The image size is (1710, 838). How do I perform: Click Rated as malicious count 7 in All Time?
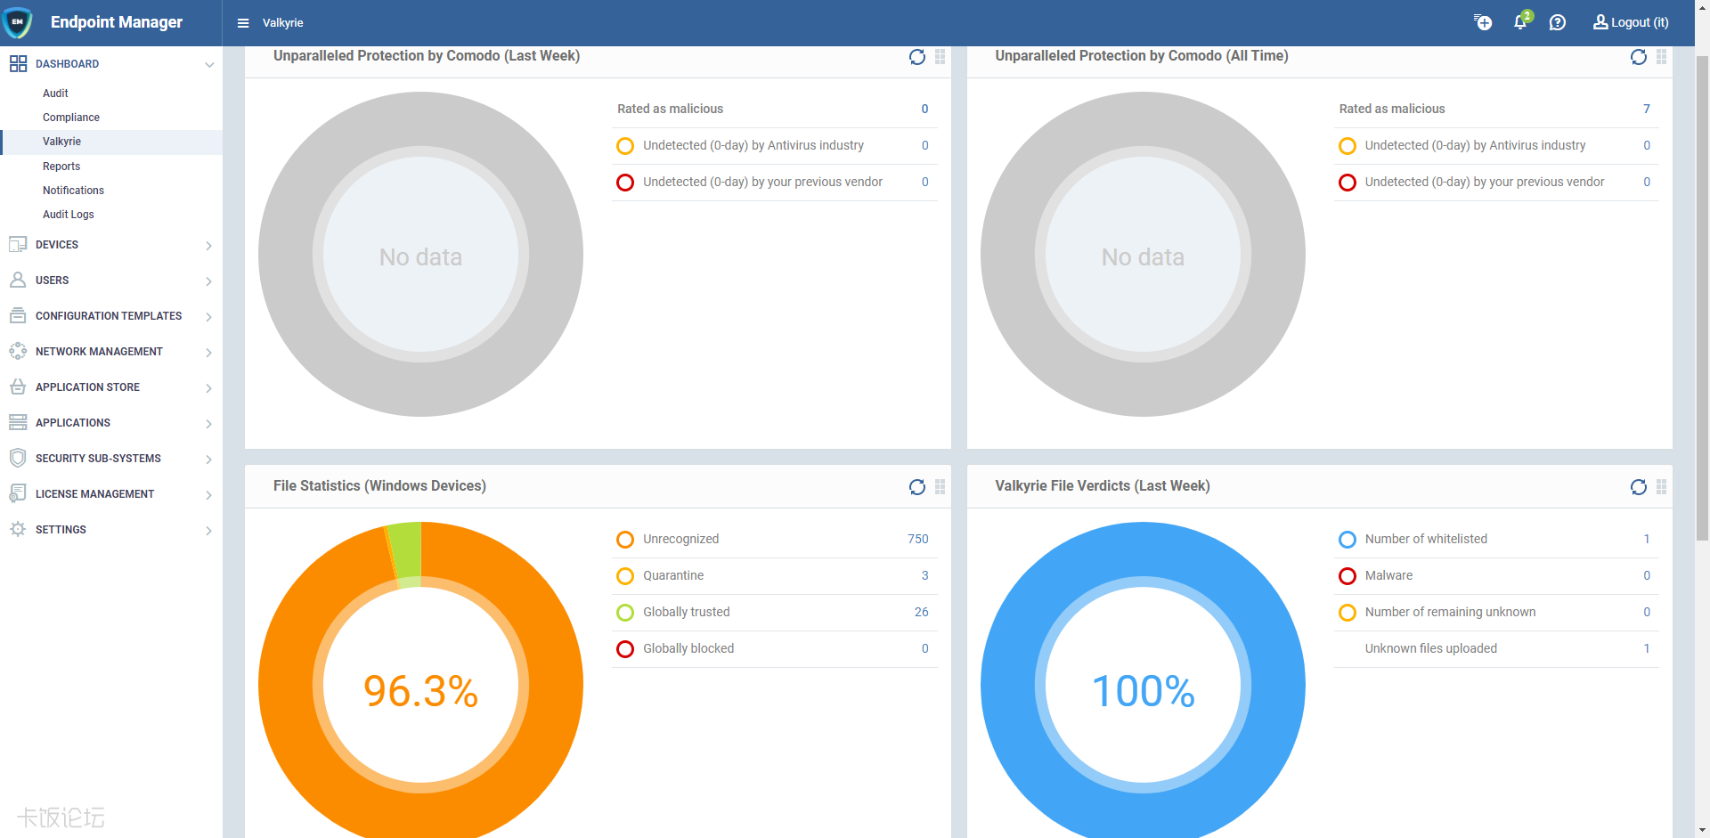pyautogui.click(x=1646, y=109)
